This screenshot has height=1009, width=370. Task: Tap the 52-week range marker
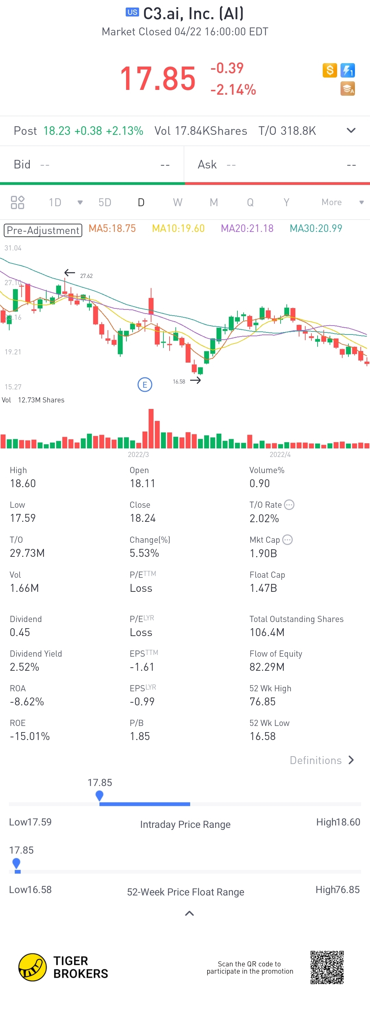[16, 863]
